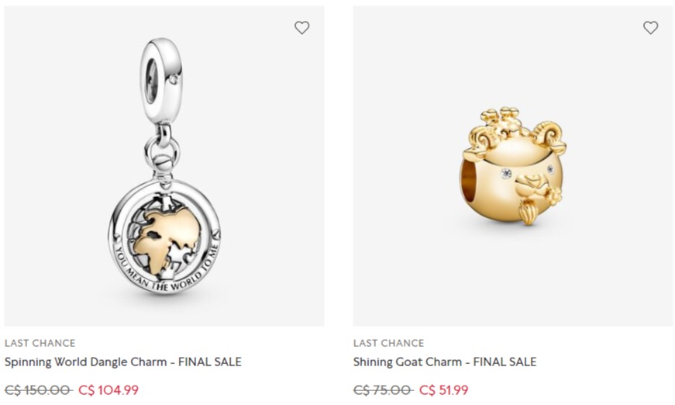Open Spinning World Dangle Charm product title
This screenshot has width=675, height=405.
[x=123, y=362]
